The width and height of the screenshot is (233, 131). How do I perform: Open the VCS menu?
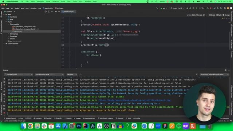[x=81, y=1]
